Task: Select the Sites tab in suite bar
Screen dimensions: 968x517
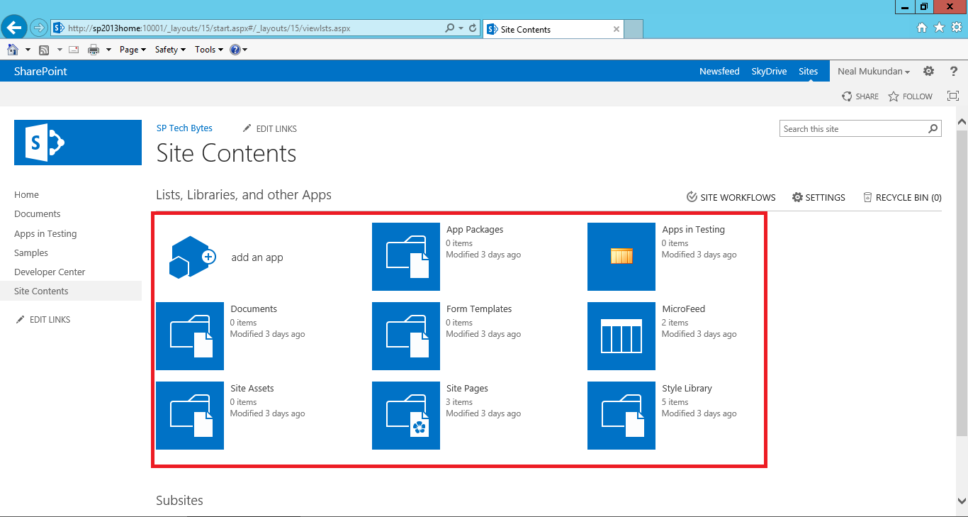Action: point(808,71)
